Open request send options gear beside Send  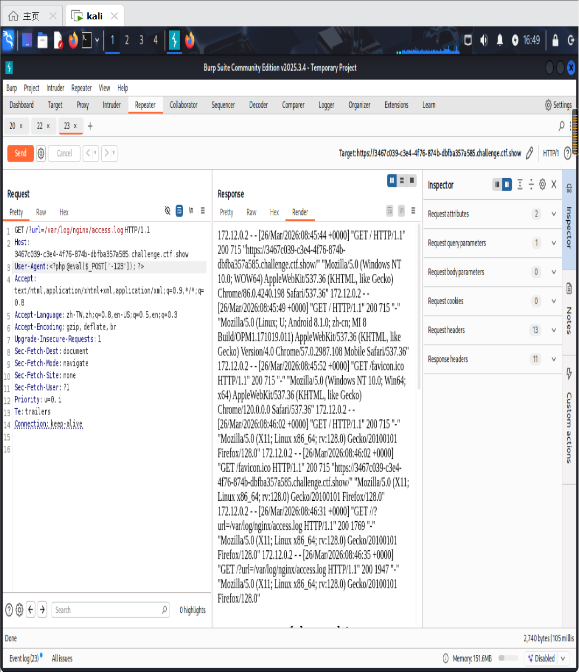click(x=41, y=153)
